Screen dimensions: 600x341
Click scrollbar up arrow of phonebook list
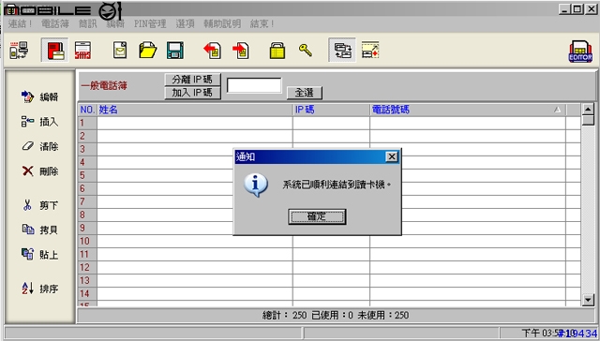[x=588, y=110]
